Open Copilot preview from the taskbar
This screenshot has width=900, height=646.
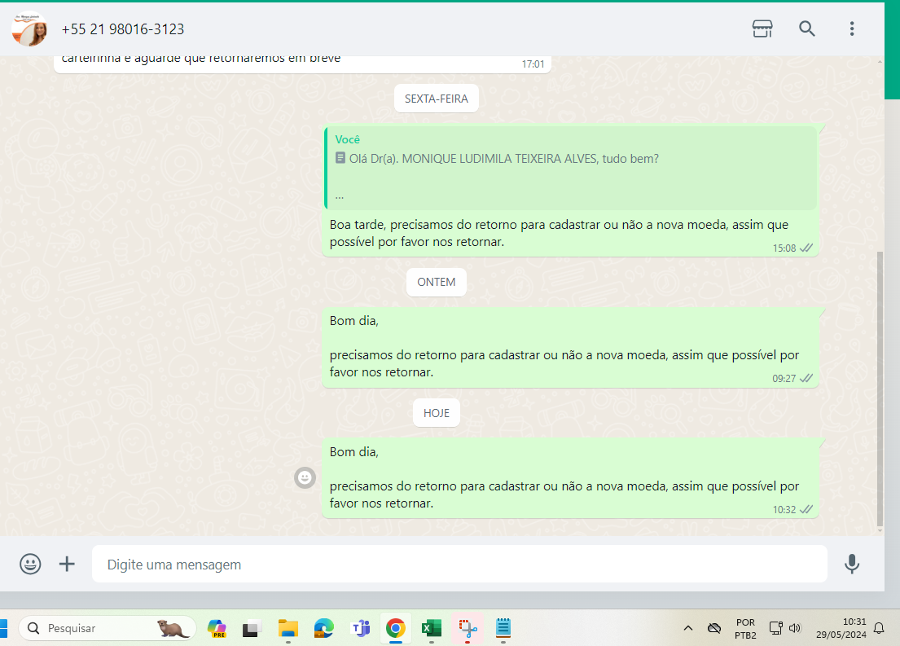[217, 628]
